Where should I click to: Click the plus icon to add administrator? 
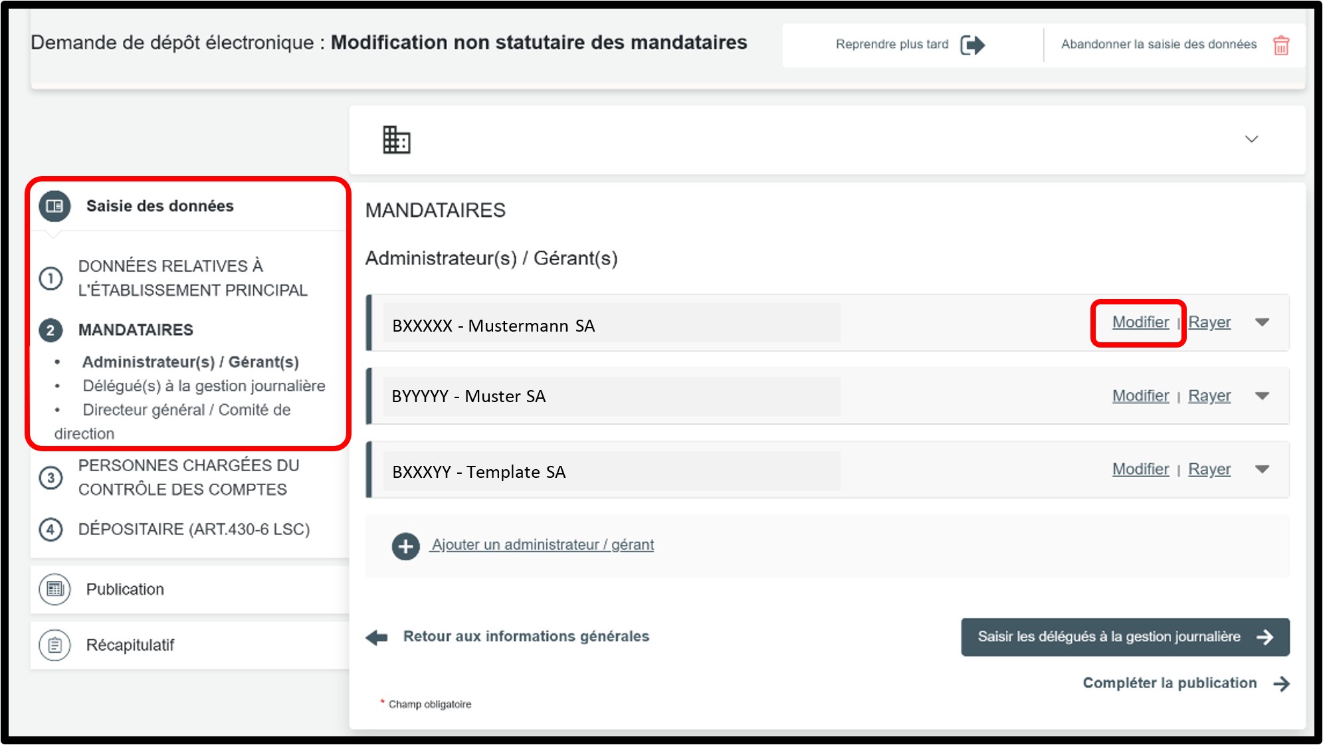click(x=405, y=546)
